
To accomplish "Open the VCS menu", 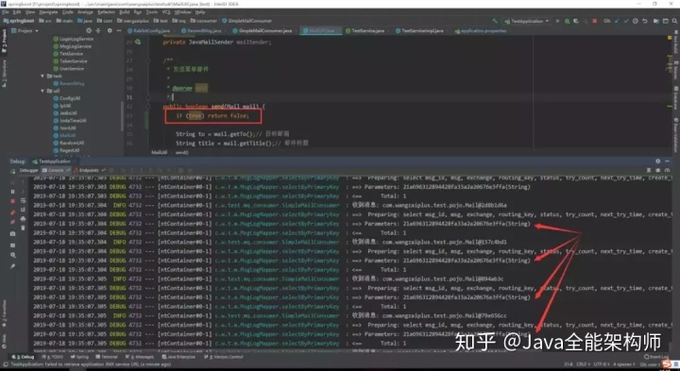I will coord(166,12).
